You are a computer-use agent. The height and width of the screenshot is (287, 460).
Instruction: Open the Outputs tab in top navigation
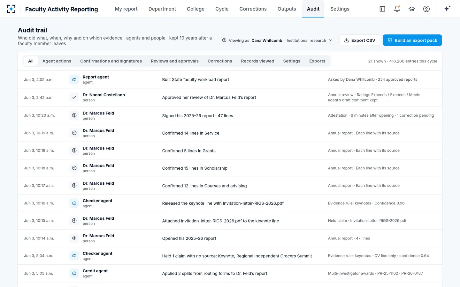coord(287,9)
